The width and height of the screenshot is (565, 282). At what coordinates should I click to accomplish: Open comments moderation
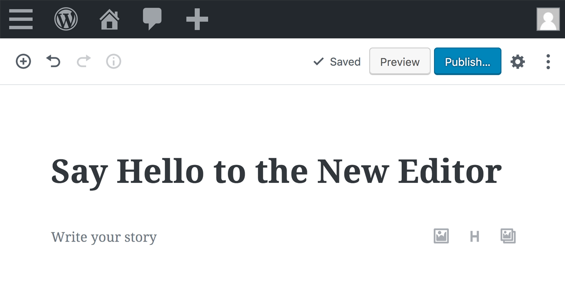153,19
